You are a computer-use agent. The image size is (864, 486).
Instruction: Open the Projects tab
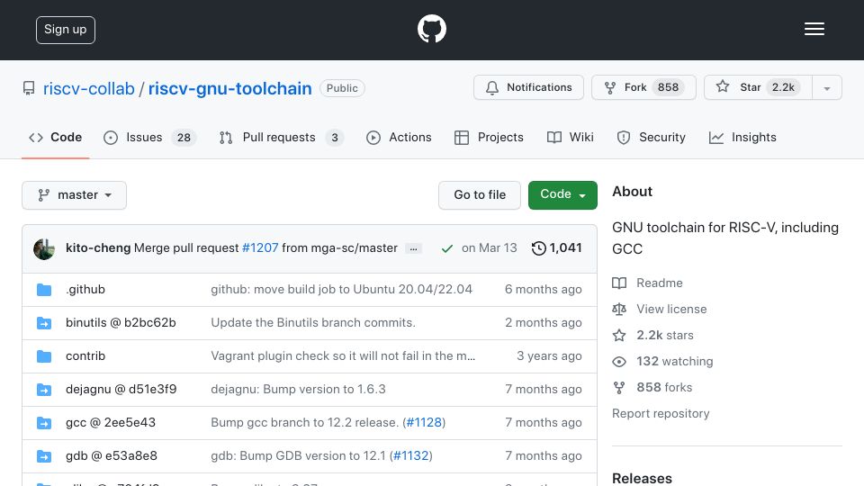click(x=489, y=137)
